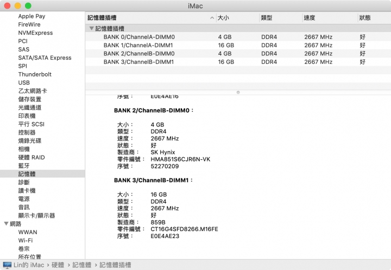Select 卷宗 under 網路
The image size is (391, 270).
coord(24,249)
